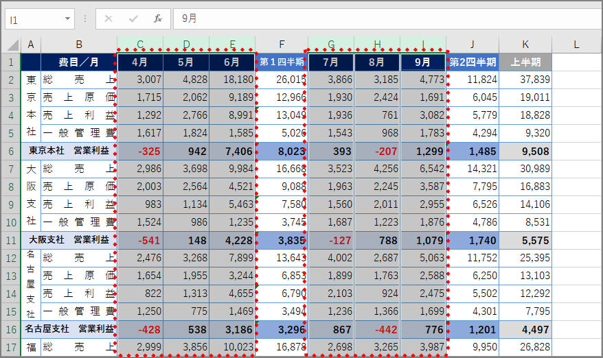603x358 pixels.
Task: Select column A header
Action: [31, 45]
